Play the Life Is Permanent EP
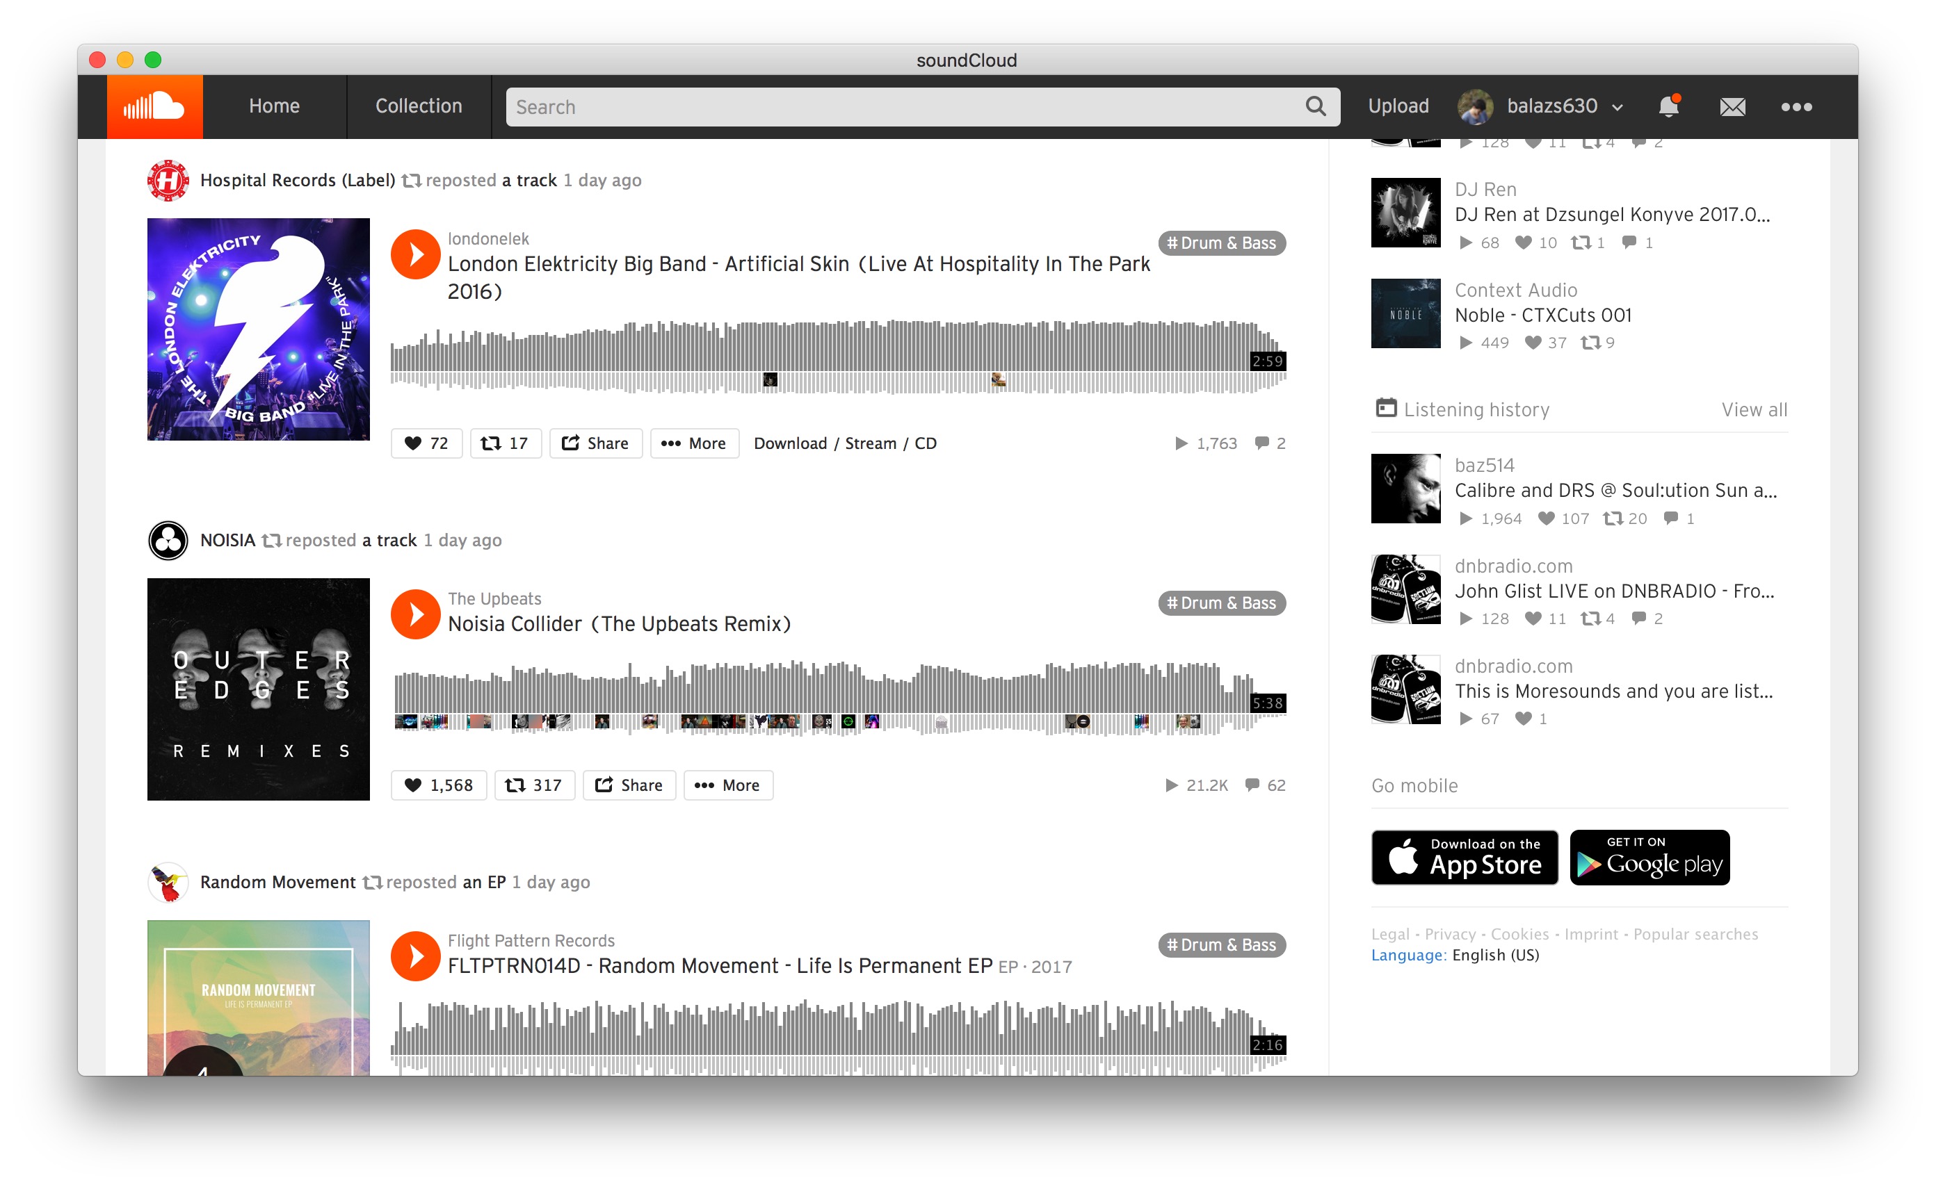Viewport: 1936px width, 1187px height. click(x=416, y=956)
